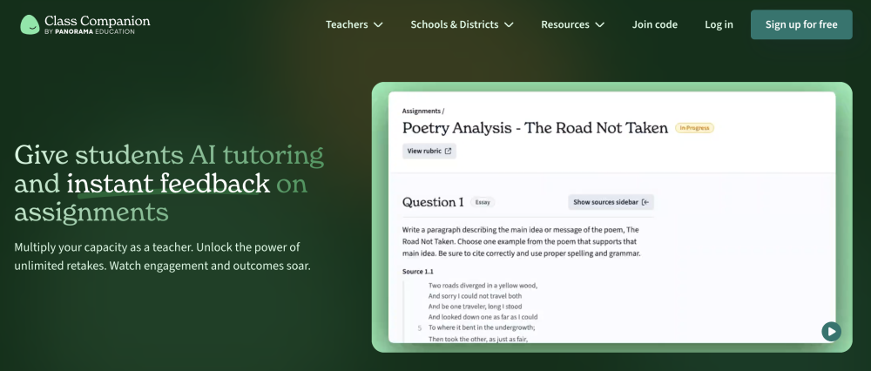Click the Show sources sidebar button
The image size is (871, 371).
(611, 202)
